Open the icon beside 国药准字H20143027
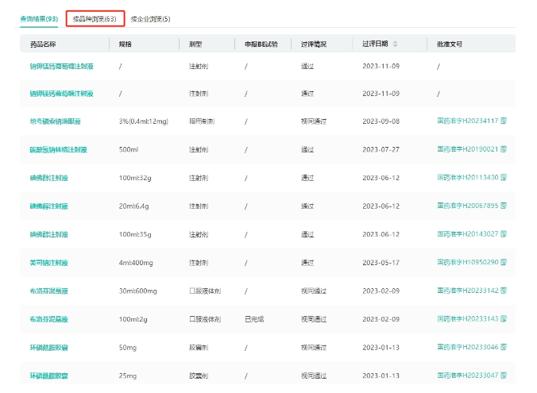Image resolution: width=537 pixels, height=393 pixels. click(x=504, y=234)
